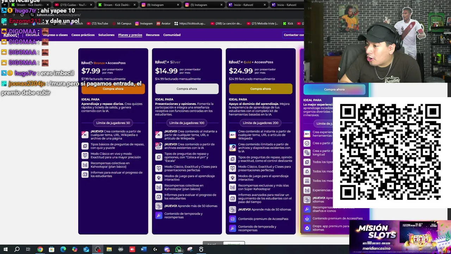451x254 pixels.
Task: Open the tab search dropdown arrow
Action: coord(4,5)
